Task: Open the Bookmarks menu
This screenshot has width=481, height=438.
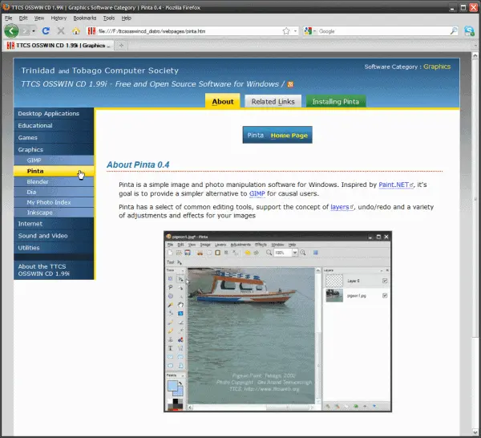Action: click(x=84, y=17)
